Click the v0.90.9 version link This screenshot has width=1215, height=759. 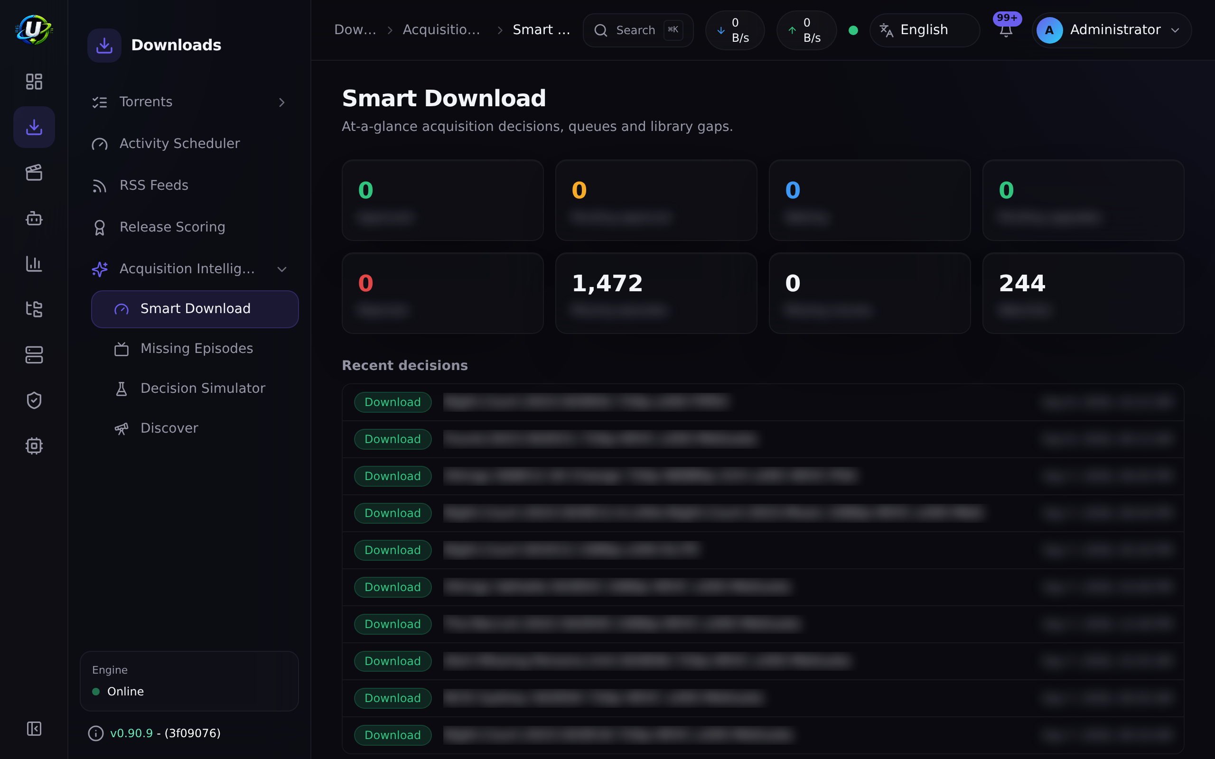131,733
